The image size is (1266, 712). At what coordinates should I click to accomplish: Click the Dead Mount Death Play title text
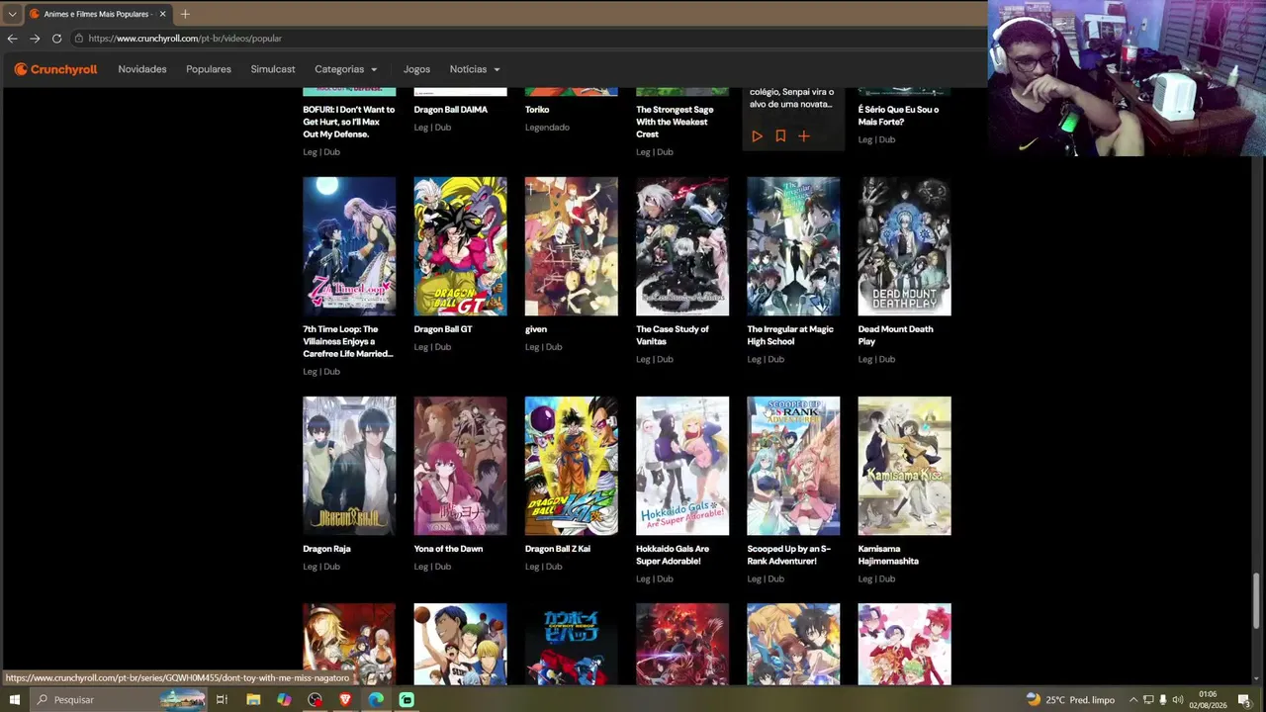pyautogui.click(x=895, y=335)
